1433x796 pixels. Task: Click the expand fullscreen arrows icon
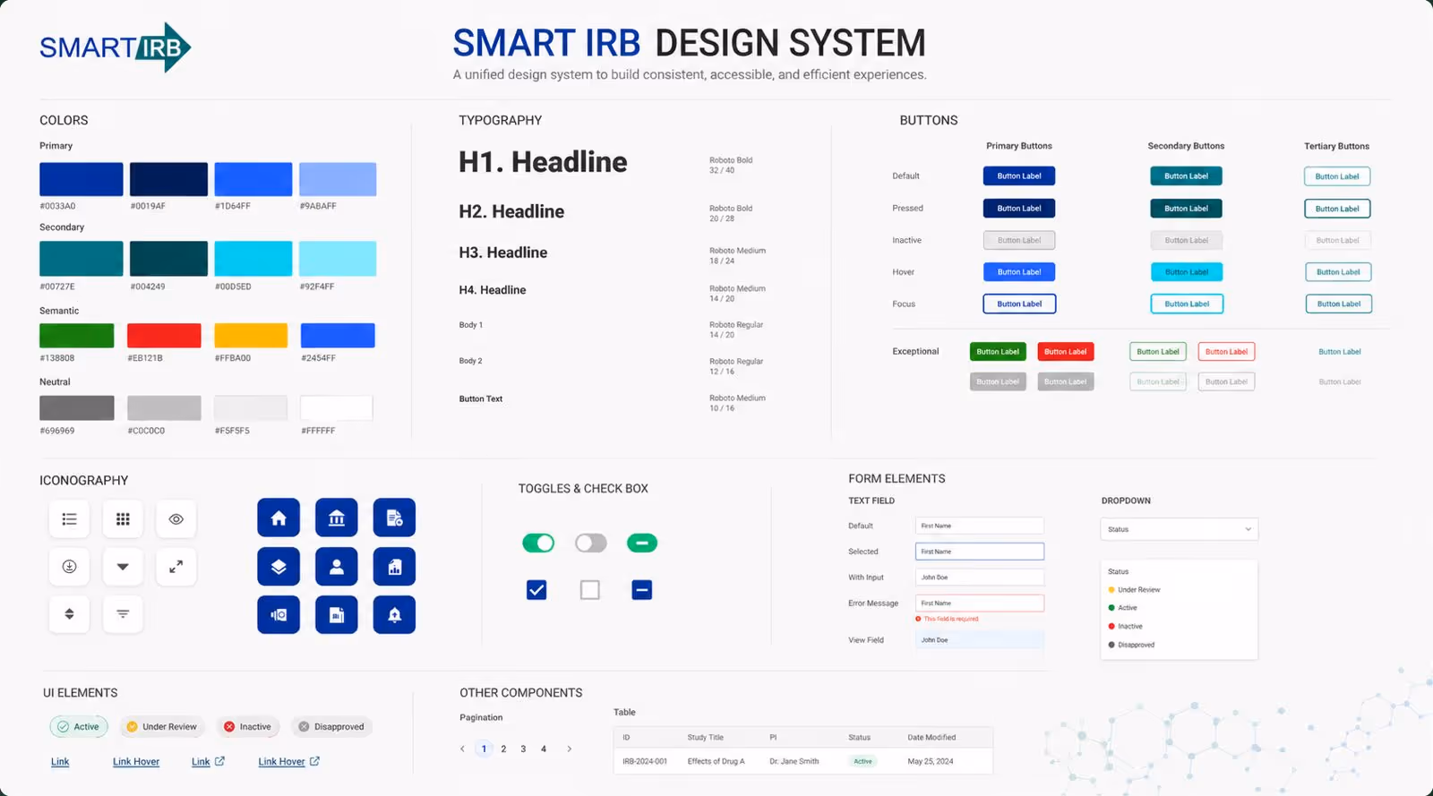click(176, 567)
